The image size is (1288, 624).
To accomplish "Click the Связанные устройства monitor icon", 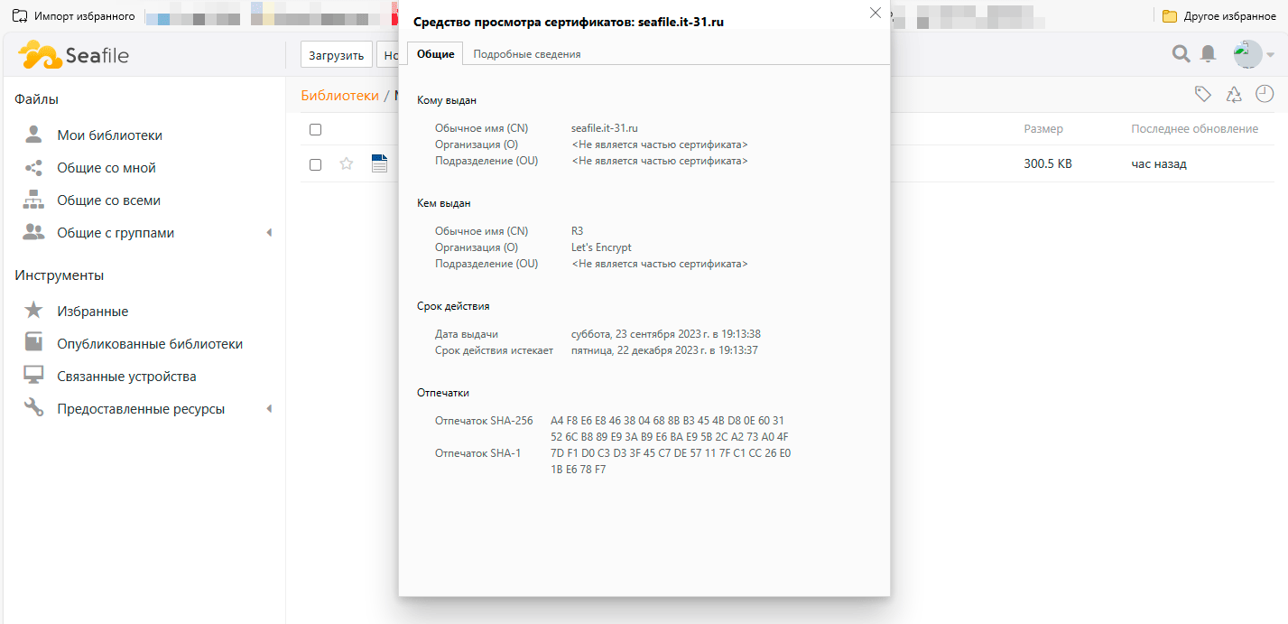I will point(33,376).
